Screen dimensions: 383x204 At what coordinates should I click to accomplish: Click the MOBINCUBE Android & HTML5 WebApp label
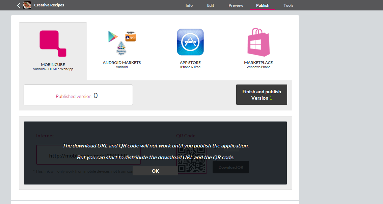pyautogui.click(x=53, y=67)
